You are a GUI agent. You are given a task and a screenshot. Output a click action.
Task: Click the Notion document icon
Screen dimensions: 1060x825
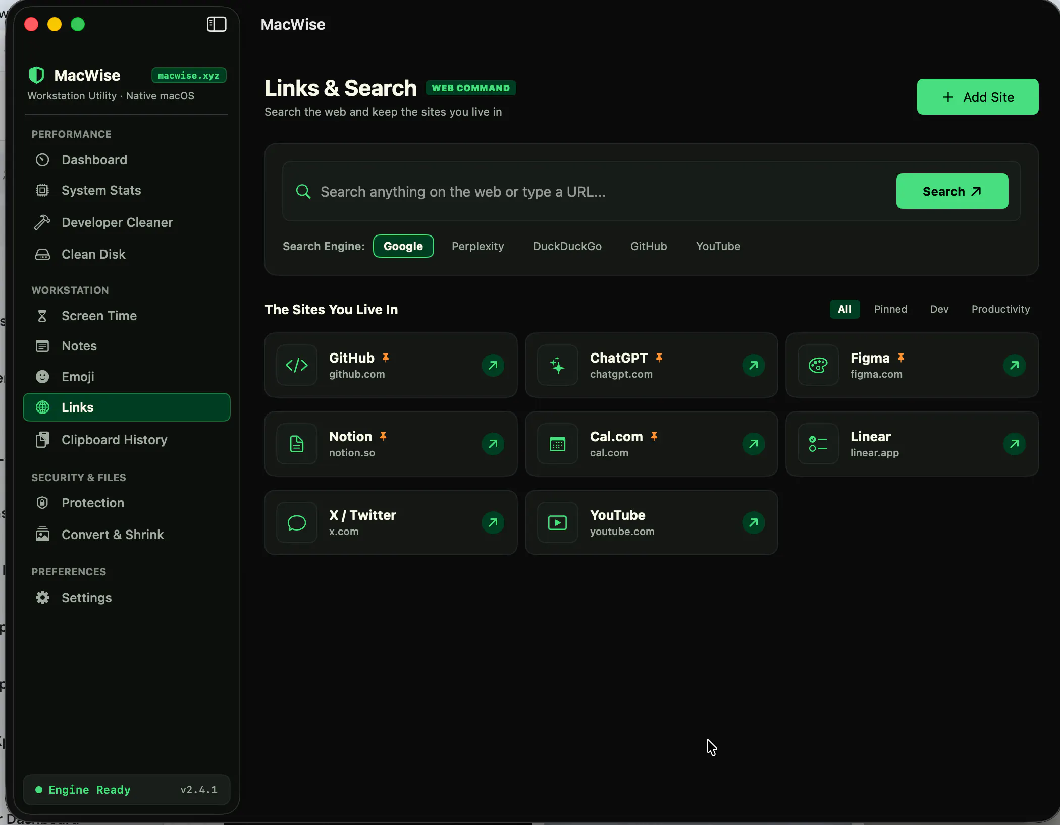coord(297,444)
